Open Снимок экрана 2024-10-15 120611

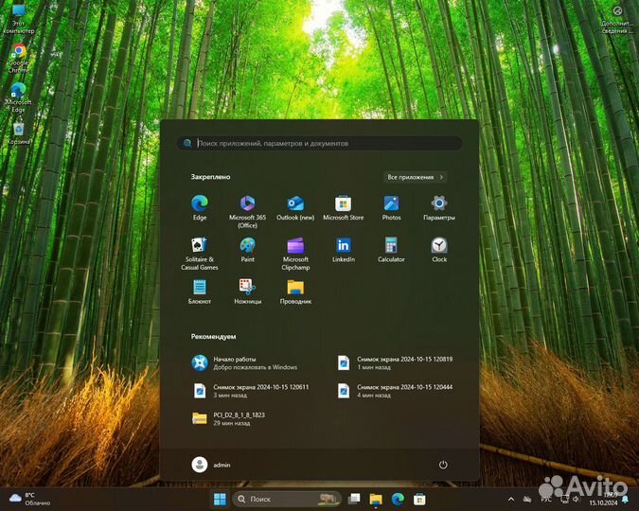point(251,391)
